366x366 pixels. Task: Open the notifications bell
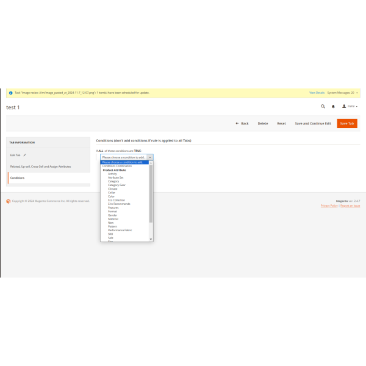pos(333,106)
